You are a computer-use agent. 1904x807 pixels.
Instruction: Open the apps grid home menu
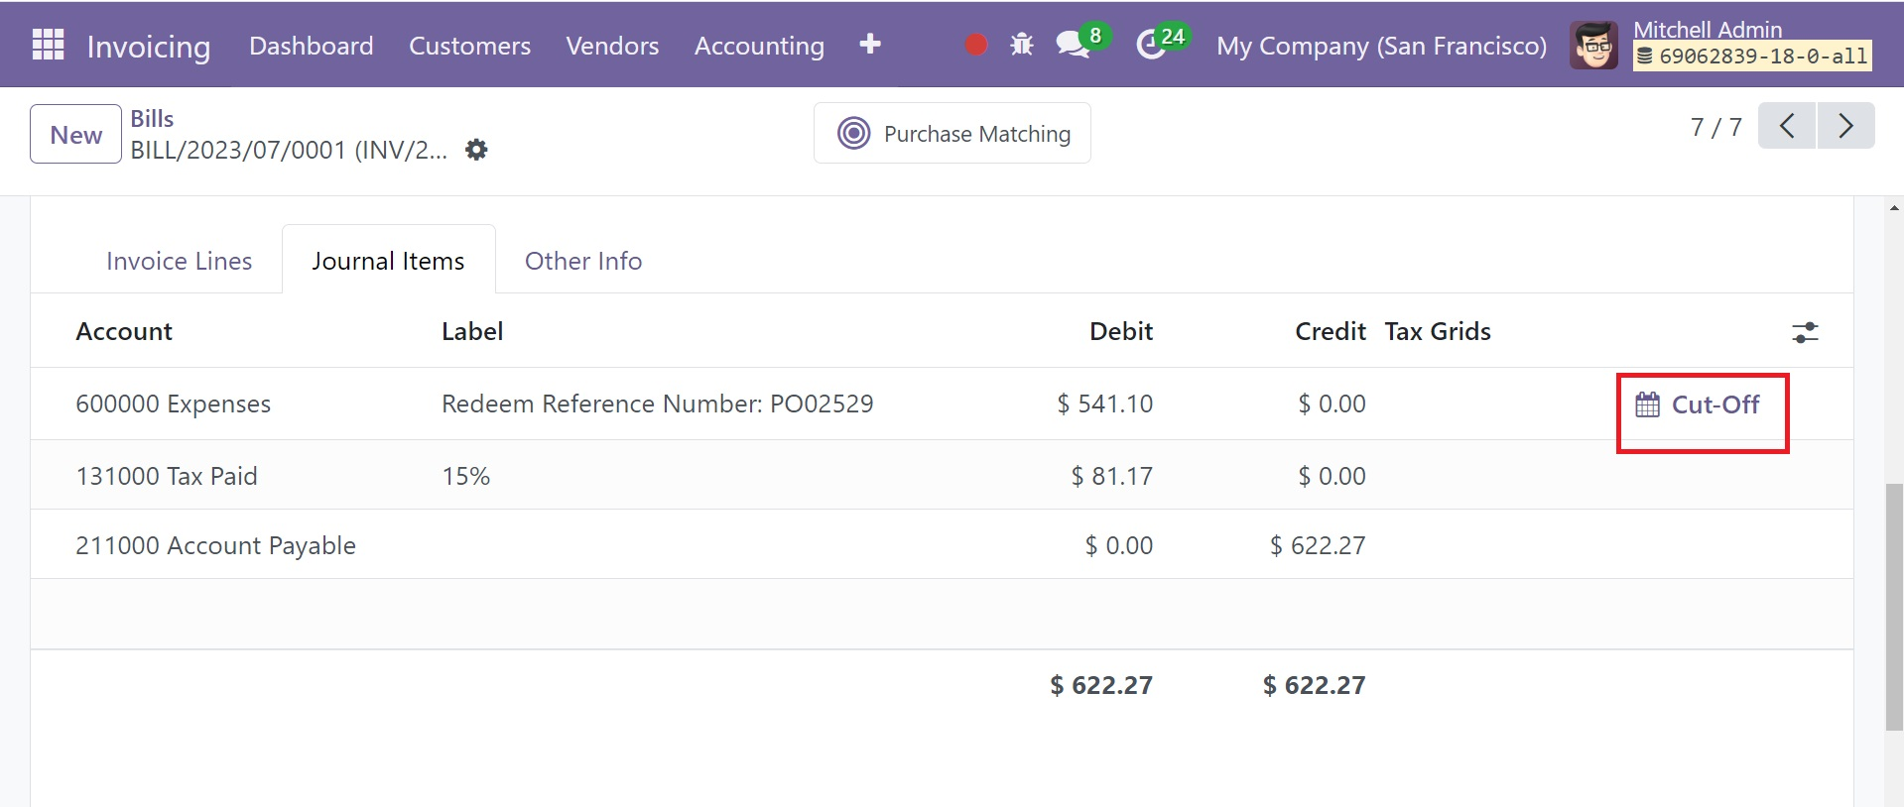click(x=48, y=45)
